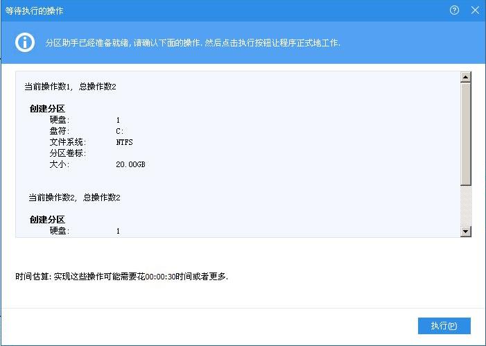The height and width of the screenshot is (346, 486).
Task: Click the 时间估算 estimate text
Action: (x=122, y=276)
